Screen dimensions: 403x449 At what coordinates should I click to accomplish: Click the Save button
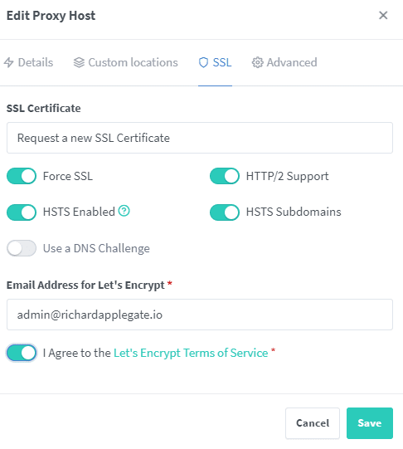(370, 423)
